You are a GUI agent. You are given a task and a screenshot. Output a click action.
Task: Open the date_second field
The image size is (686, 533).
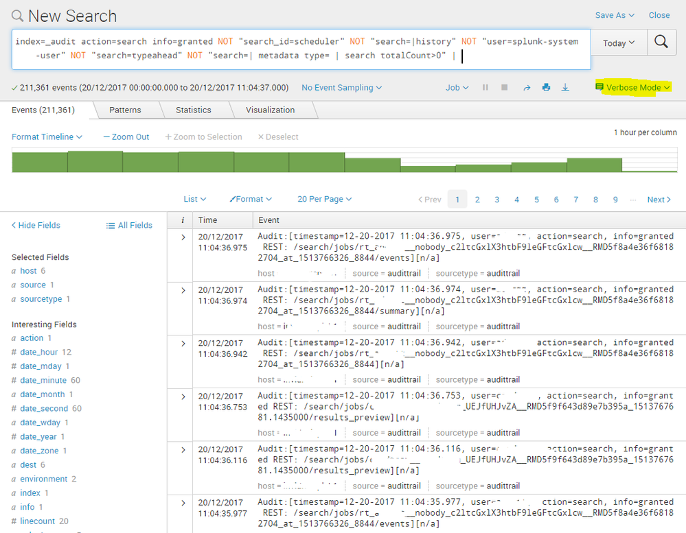pyautogui.click(x=44, y=408)
